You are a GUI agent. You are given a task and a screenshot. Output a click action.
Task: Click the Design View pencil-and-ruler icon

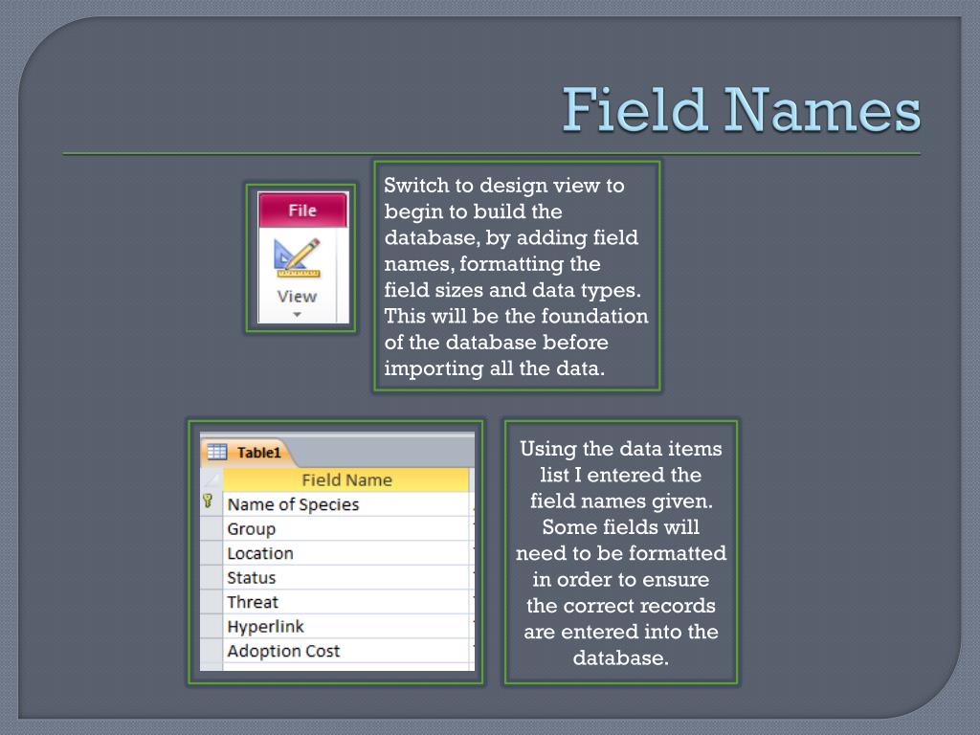[x=297, y=257]
